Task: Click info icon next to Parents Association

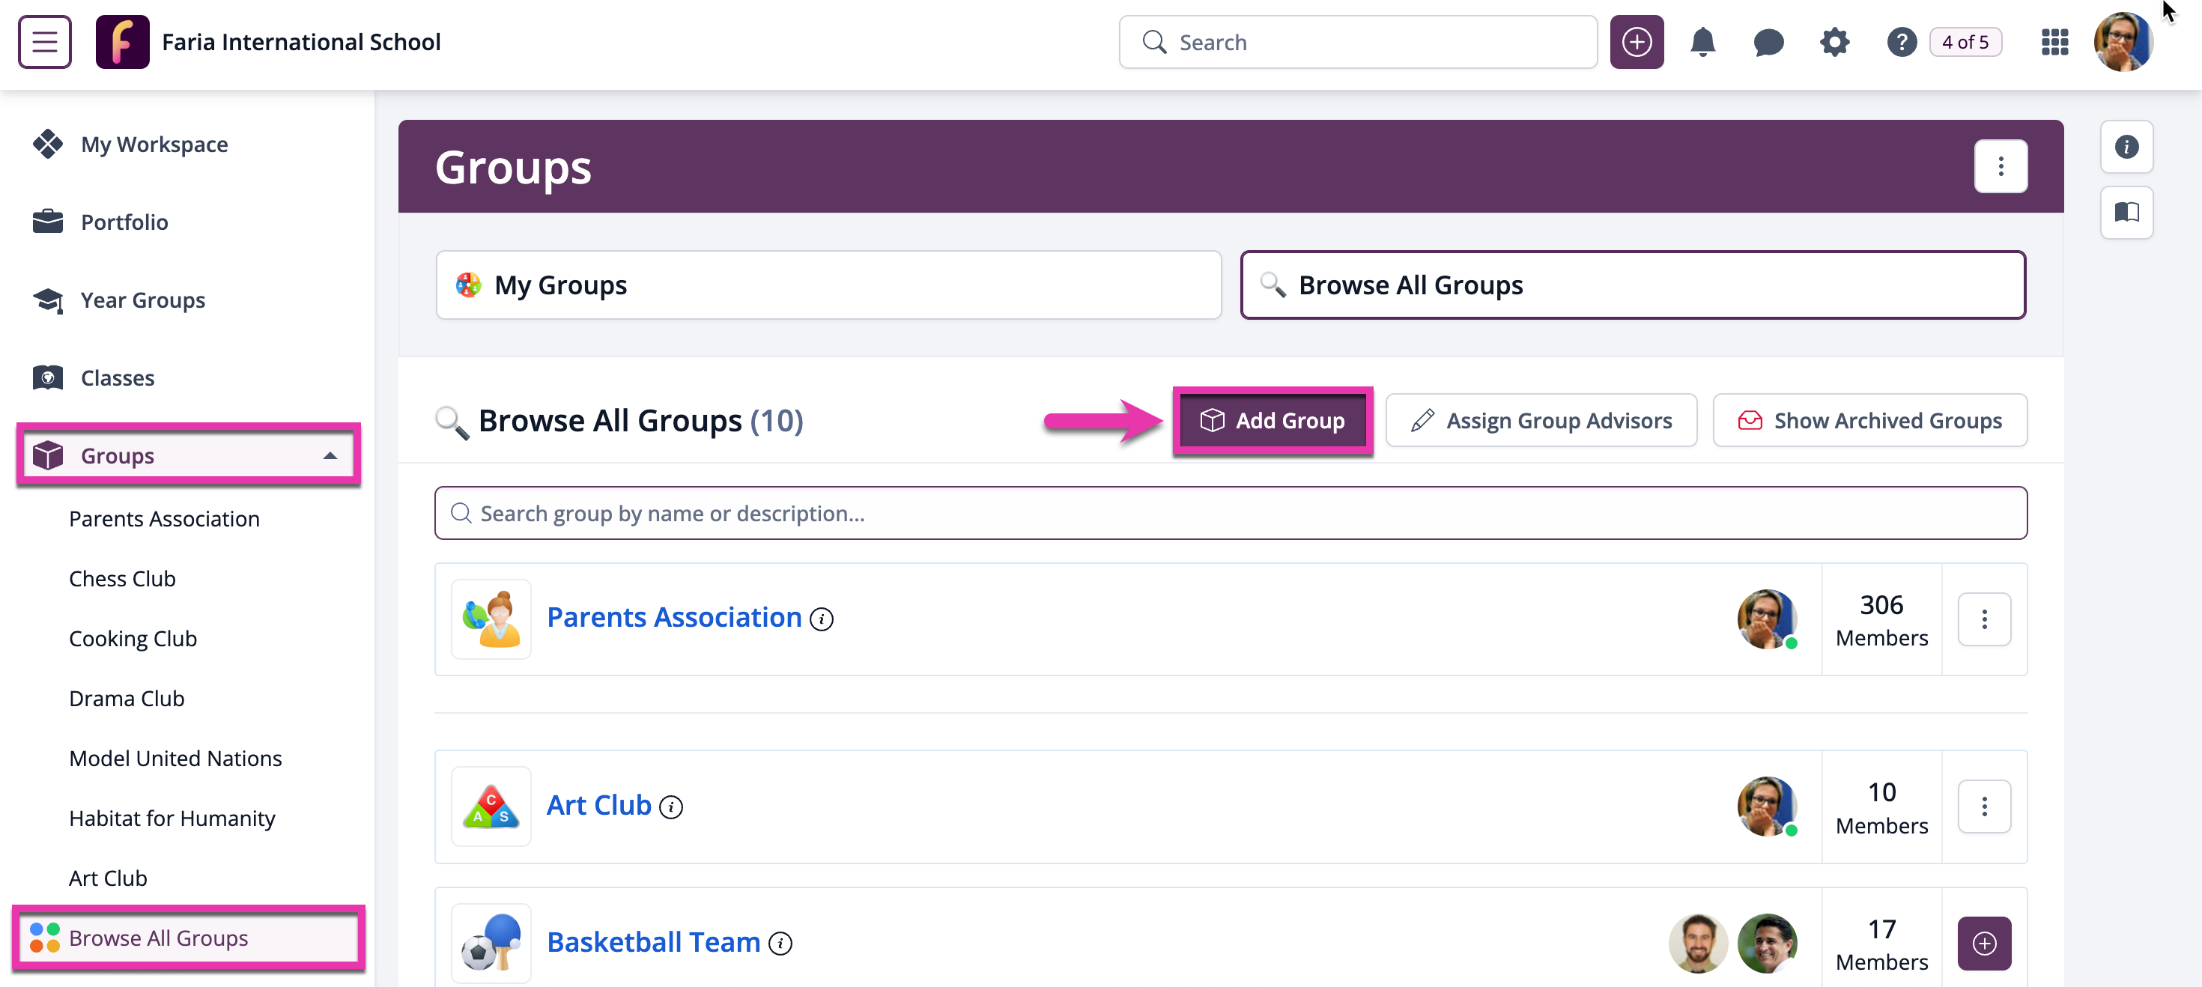Action: 821,619
